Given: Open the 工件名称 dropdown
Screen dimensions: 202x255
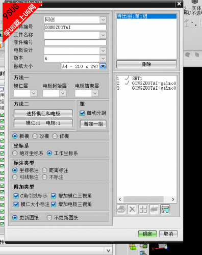Looking at the screenshot, I should (103, 35).
